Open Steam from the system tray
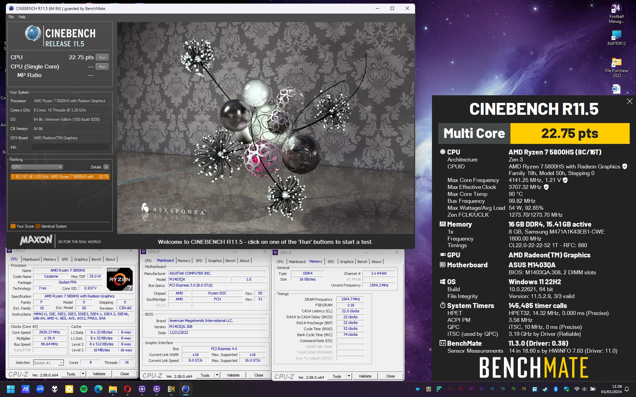The width and height of the screenshot is (636, 397). coord(545,389)
